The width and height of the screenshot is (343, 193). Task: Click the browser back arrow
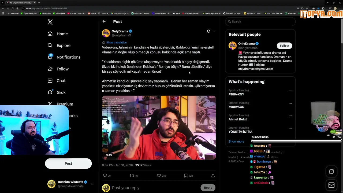coord(3,8)
